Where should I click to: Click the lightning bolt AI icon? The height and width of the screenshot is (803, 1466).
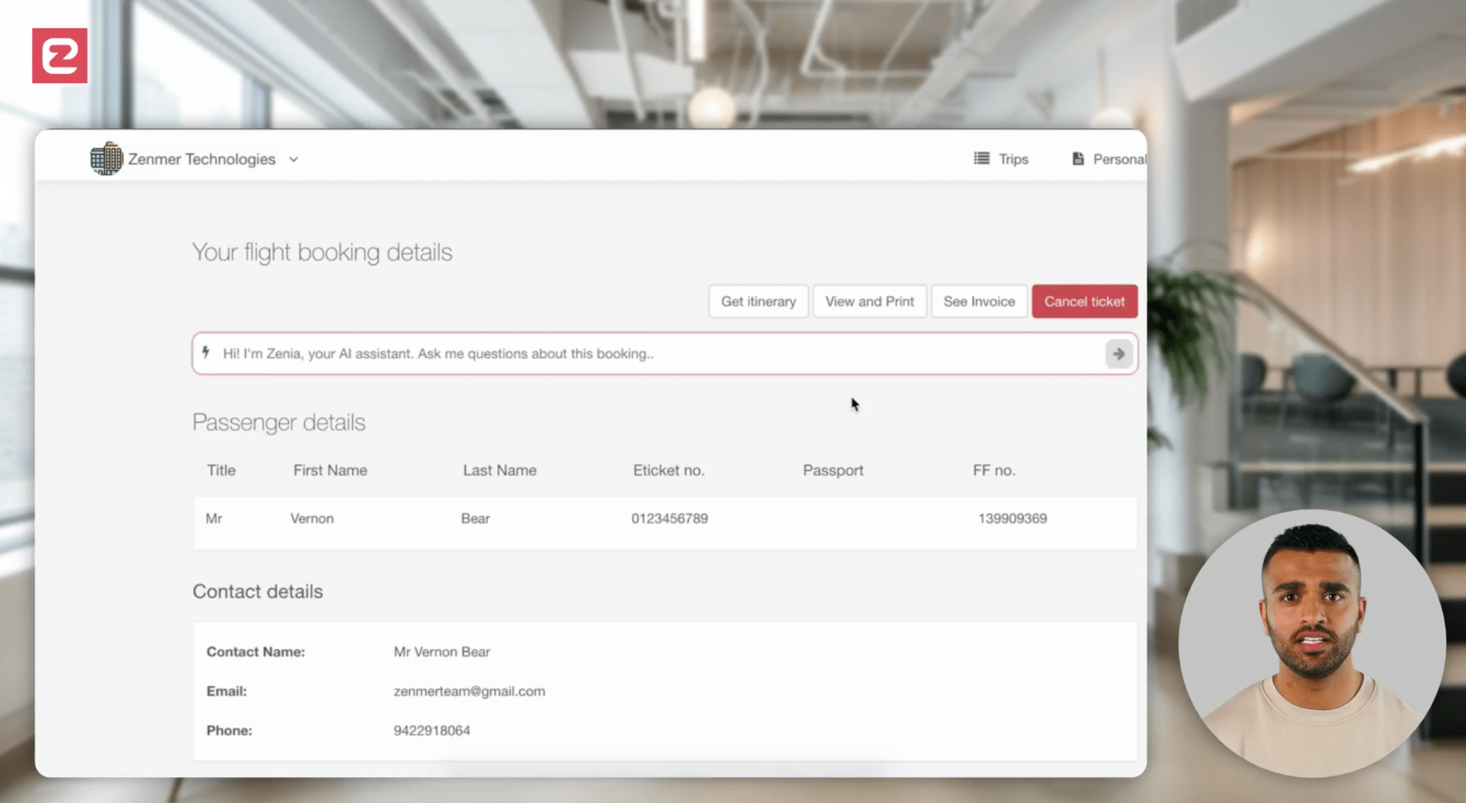pyautogui.click(x=206, y=352)
